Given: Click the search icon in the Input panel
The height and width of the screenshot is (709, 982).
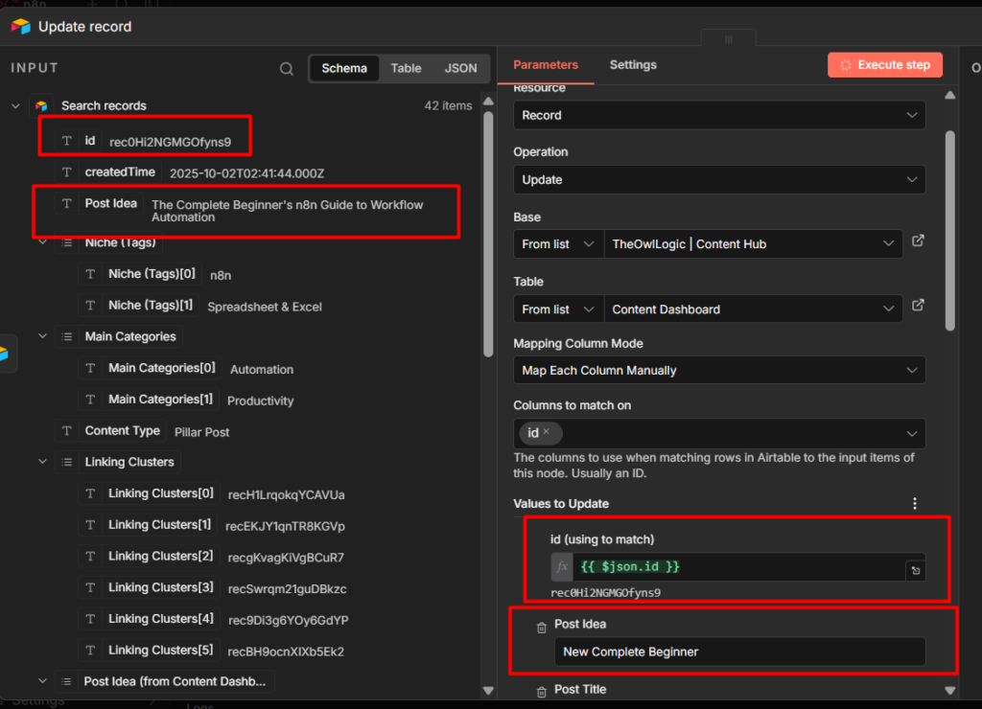Looking at the screenshot, I should coord(287,69).
